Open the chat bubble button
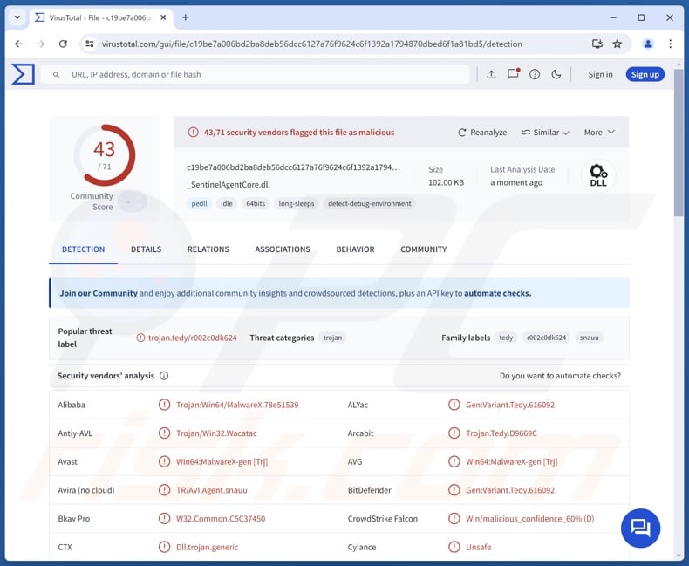Screen dimensions: 689x566 point(640,528)
